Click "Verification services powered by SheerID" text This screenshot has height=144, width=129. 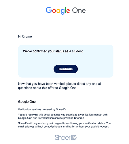(x=42, y=109)
